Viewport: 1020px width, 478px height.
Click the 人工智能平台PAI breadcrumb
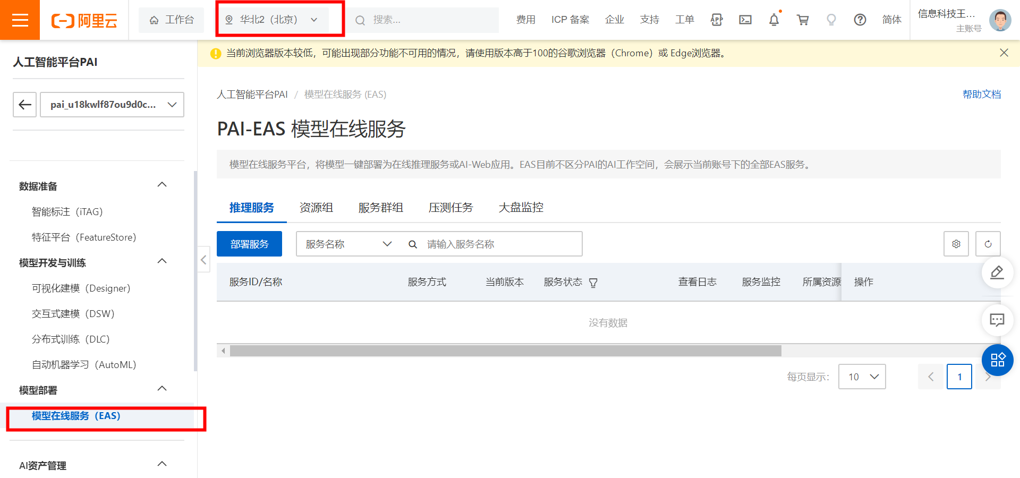pyautogui.click(x=252, y=94)
